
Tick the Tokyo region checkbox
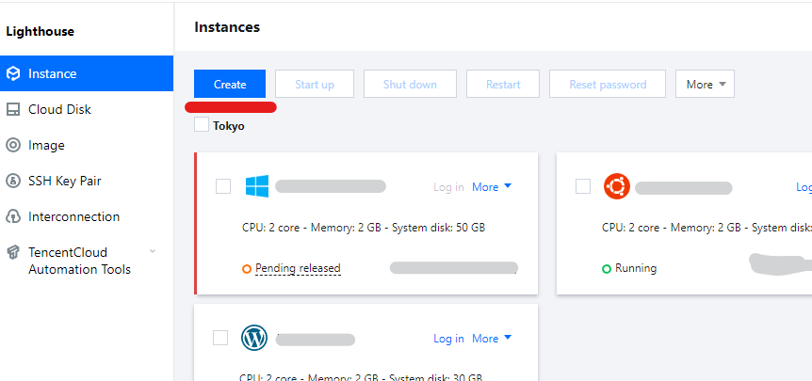click(x=202, y=124)
